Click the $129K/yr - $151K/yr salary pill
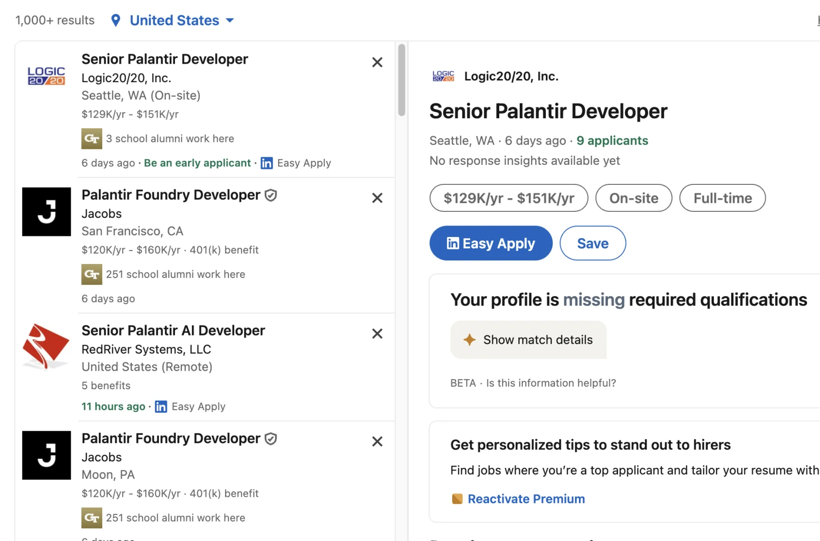The width and height of the screenshot is (820, 541). coord(509,198)
